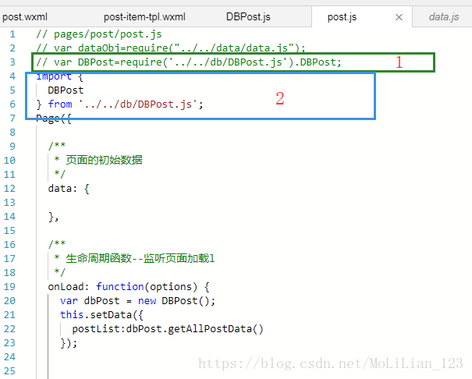The image size is (472, 379).
Task: Click the closing '},' on line 14
Action: [x=53, y=217]
